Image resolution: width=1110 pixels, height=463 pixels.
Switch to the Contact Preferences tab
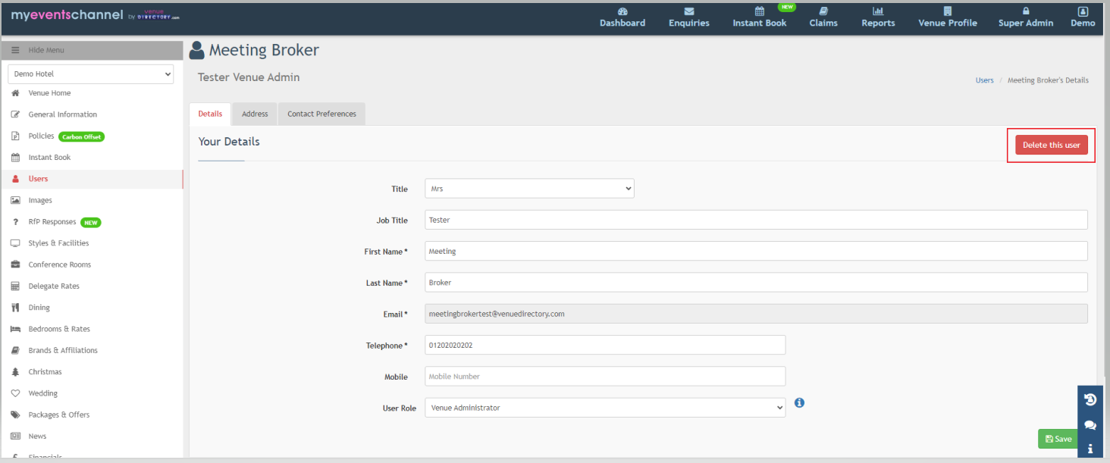(x=321, y=114)
